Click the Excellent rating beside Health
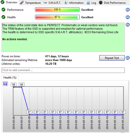 87,17
